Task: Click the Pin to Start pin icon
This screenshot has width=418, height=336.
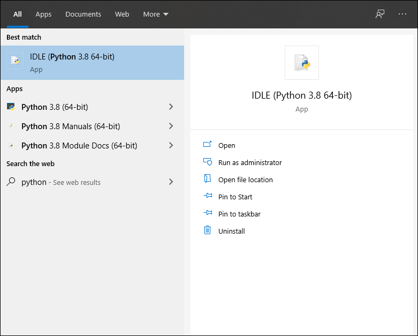Action: click(208, 196)
